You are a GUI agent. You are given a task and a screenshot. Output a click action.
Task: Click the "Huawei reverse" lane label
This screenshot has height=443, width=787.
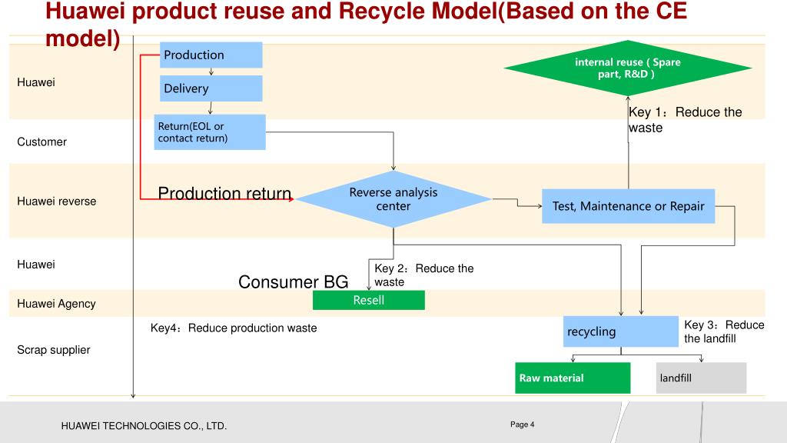(x=57, y=201)
